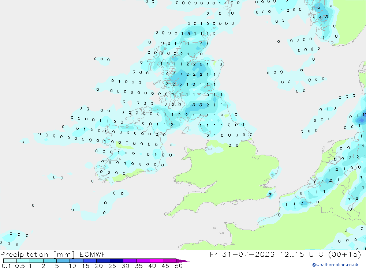Click the '25' legend scale label
This screenshot has width=366, height=268.
click(112, 266)
